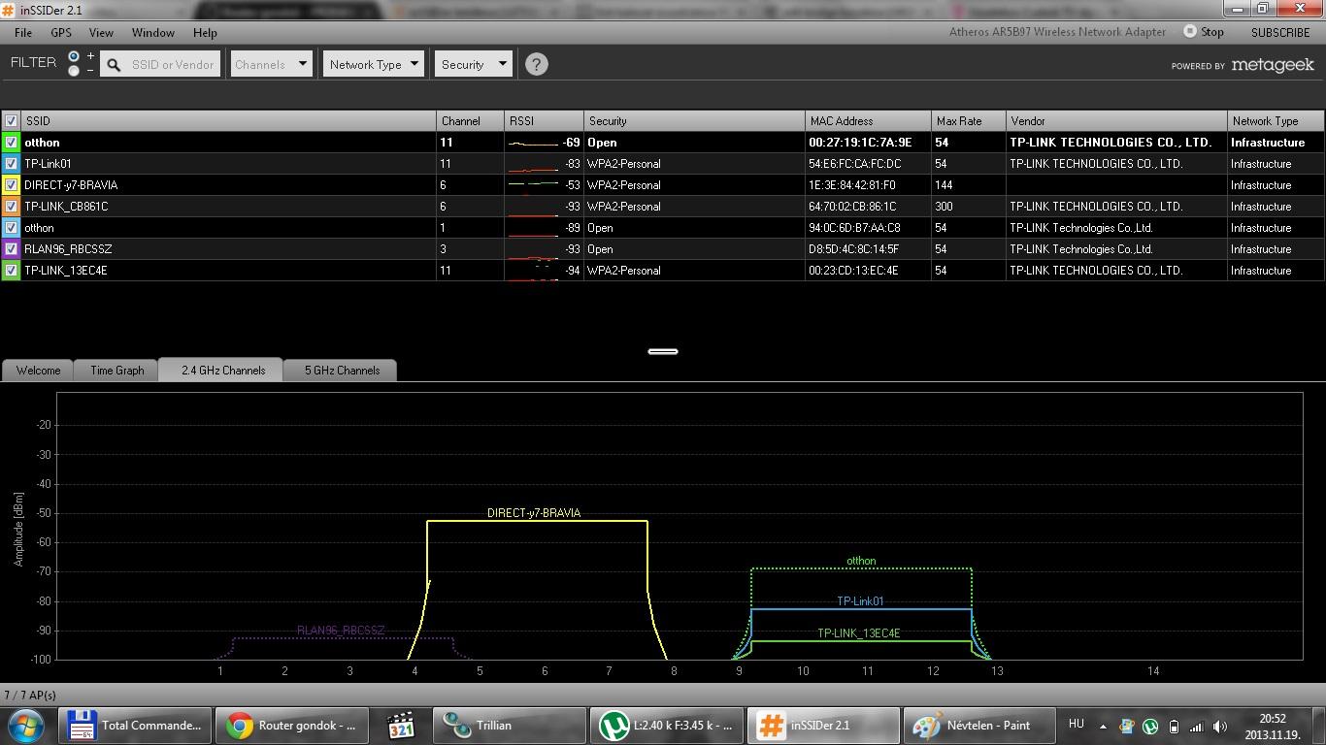
Task: Click the green uTorrent tray icon
Action: [1150, 726]
